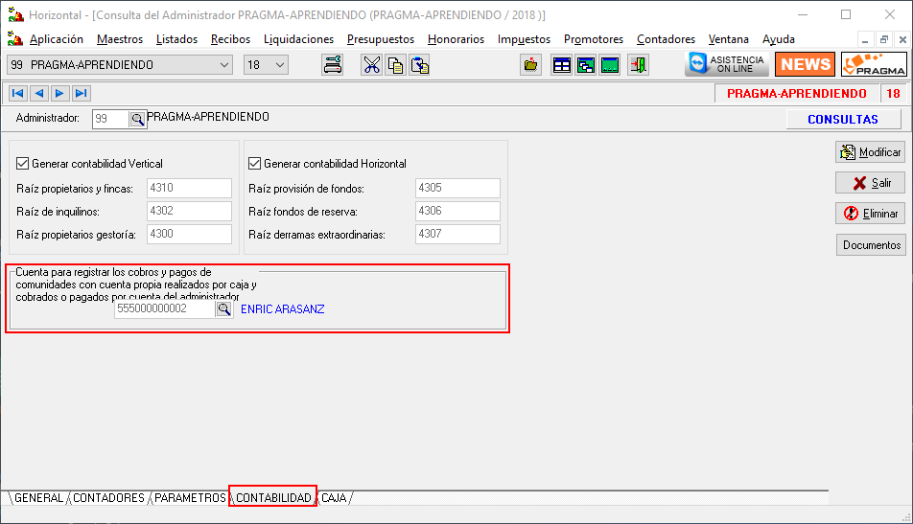Expand the 99 PRAGMA-APRENDIENDO dropdown
Image resolution: width=913 pixels, height=524 pixels.
pos(224,64)
